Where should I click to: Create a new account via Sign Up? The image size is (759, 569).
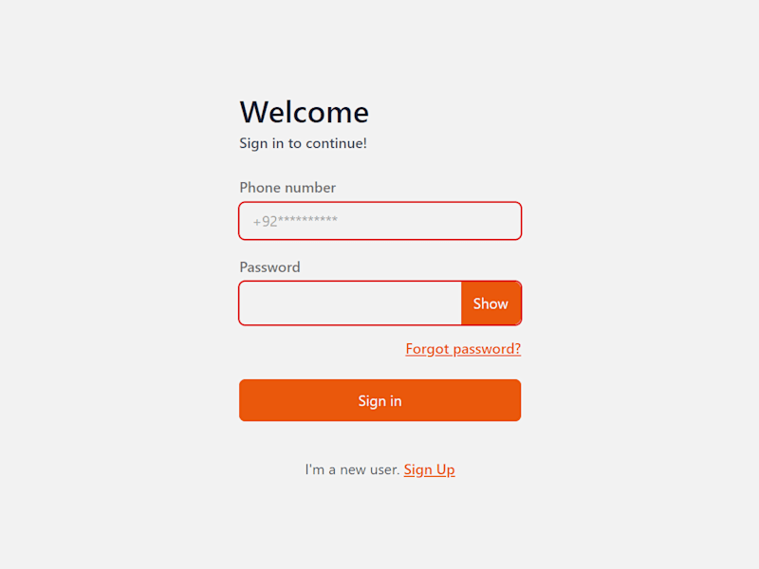(430, 469)
